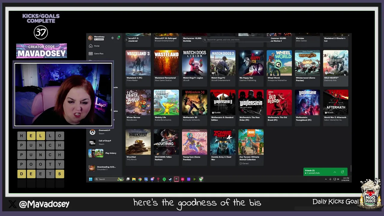Show hidden system tray icons
The height and width of the screenshot is (216, 384).
(326, 179)
